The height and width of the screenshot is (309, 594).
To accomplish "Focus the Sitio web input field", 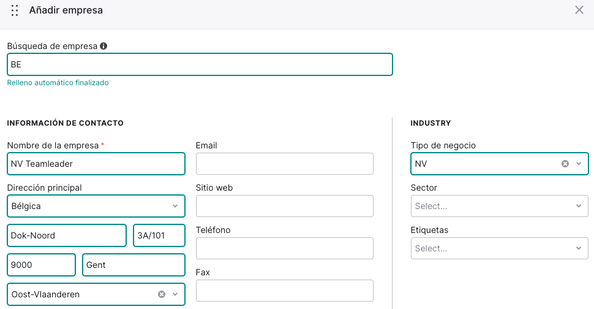I will (285, 206).
